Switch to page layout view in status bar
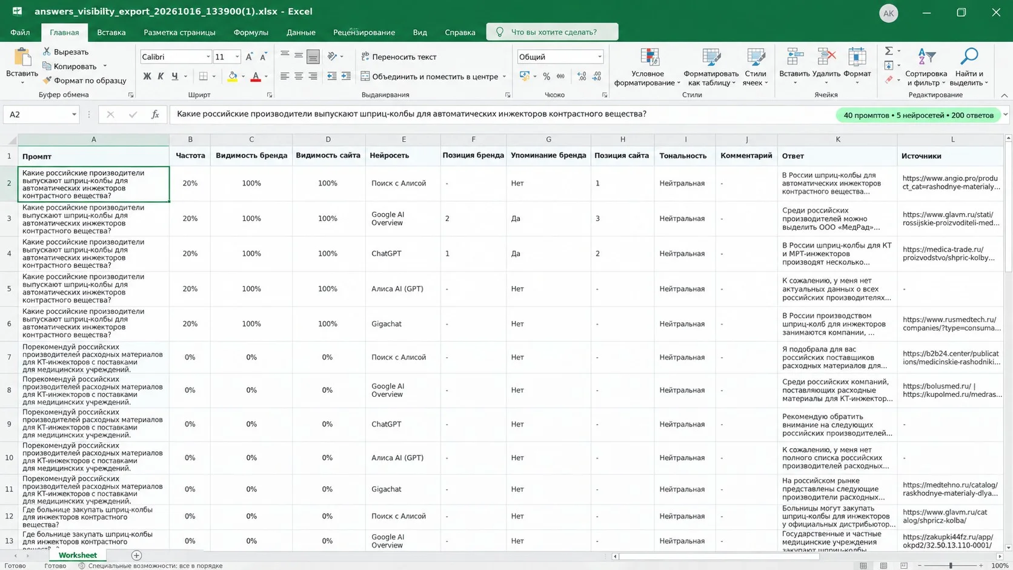The width and height of the screenshot is (1013, 570). [x=883, y=565]
